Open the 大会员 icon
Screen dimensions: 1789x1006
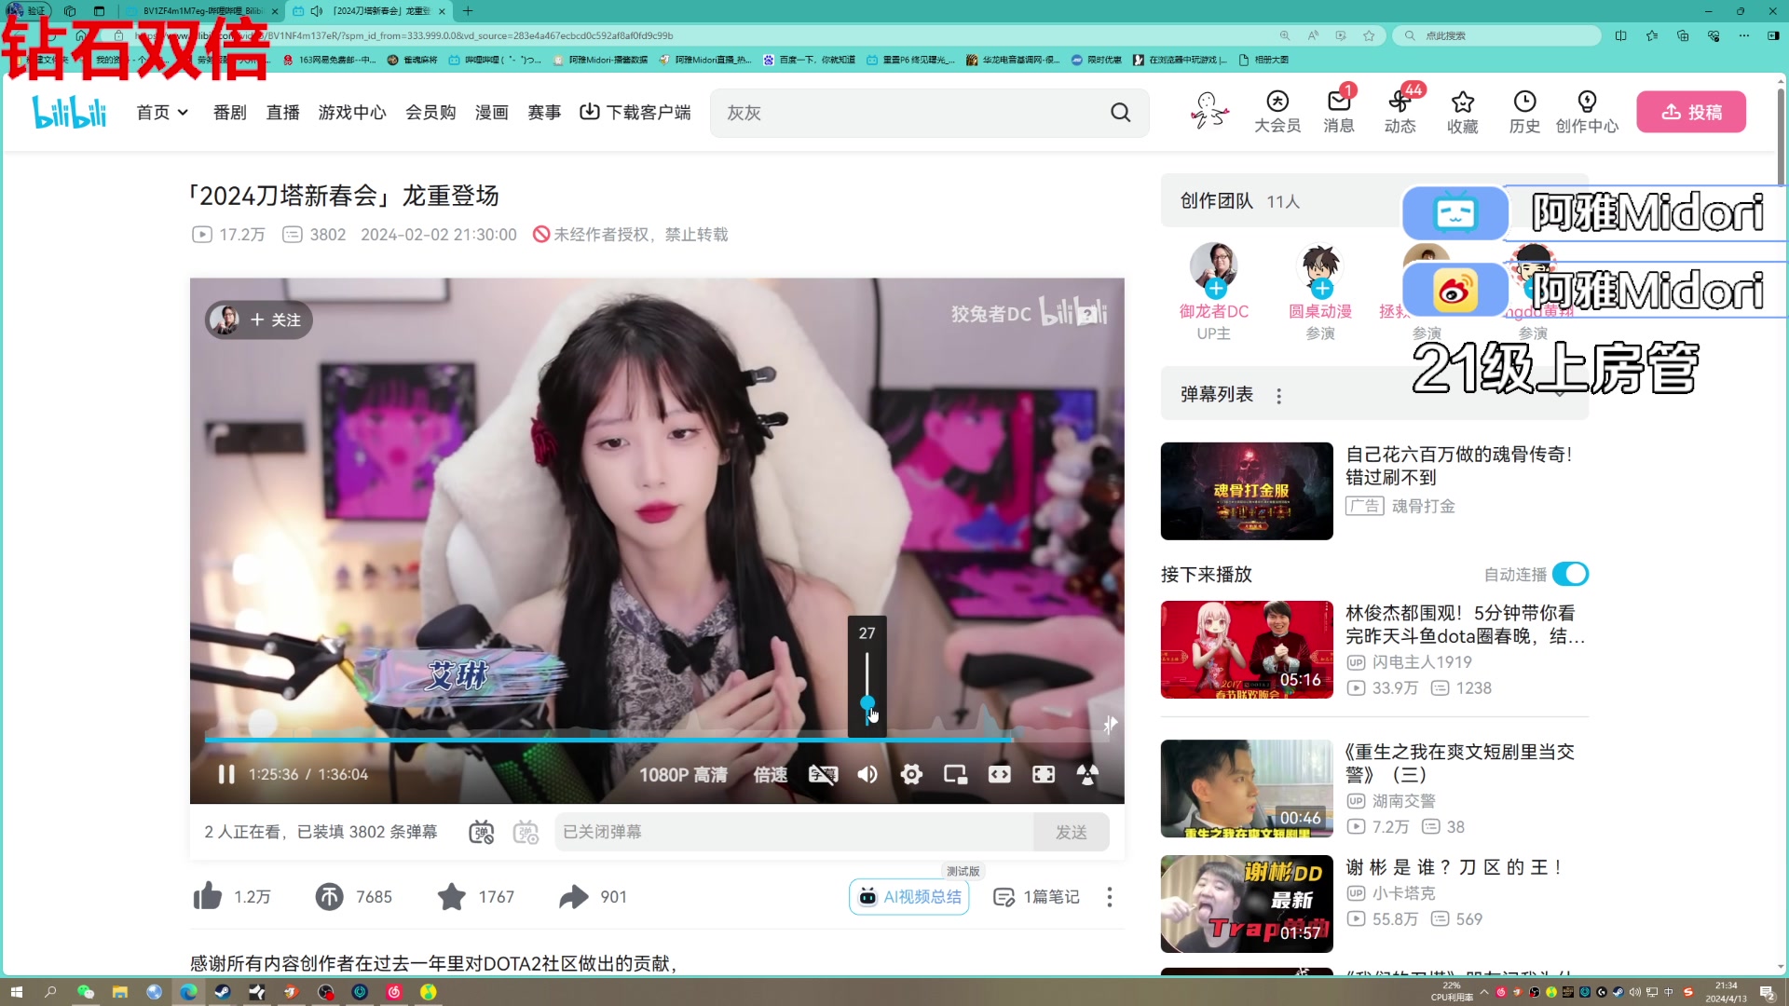[1277, 112]
